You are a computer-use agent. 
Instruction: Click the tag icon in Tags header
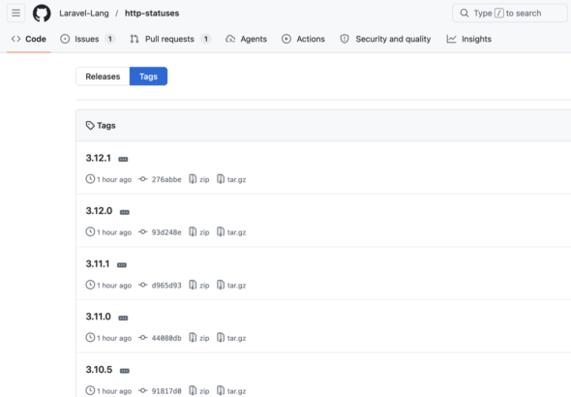(x=90, y=126)
